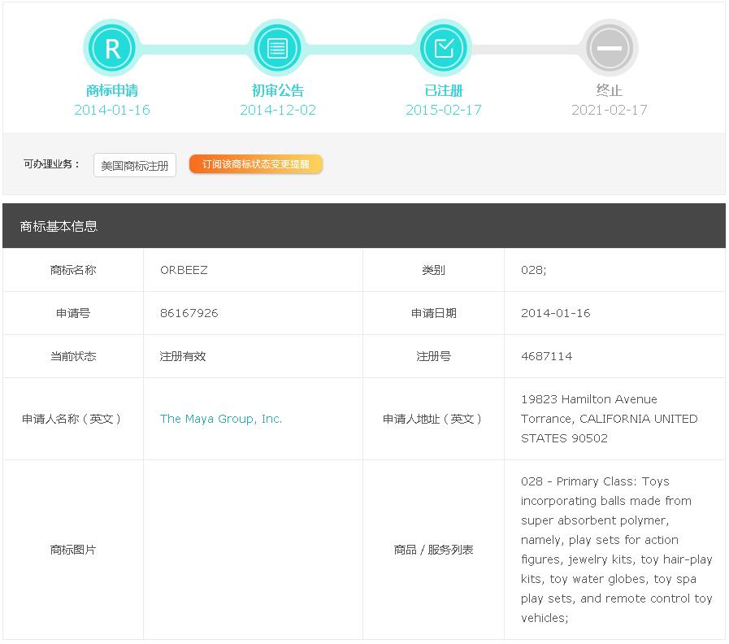Click the timeline date 2021-02-17
Screen dimensions: 729x644
click(610, 110)
